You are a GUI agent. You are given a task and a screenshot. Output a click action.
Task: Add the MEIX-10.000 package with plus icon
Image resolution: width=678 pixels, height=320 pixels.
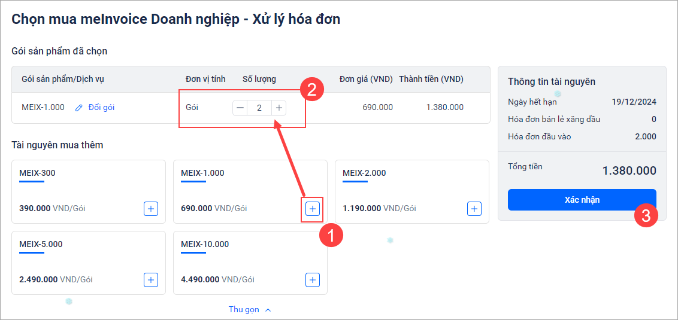coord(313,279)
